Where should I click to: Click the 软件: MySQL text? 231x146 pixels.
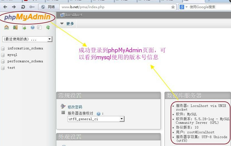[x=186, y=114]
